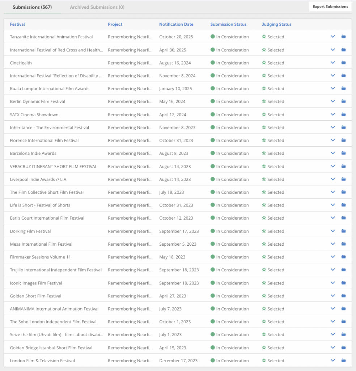This screenshot has height=371, width=356.
Task: Open folder icon for London Film & Television Festival
Action: (343, 360)
